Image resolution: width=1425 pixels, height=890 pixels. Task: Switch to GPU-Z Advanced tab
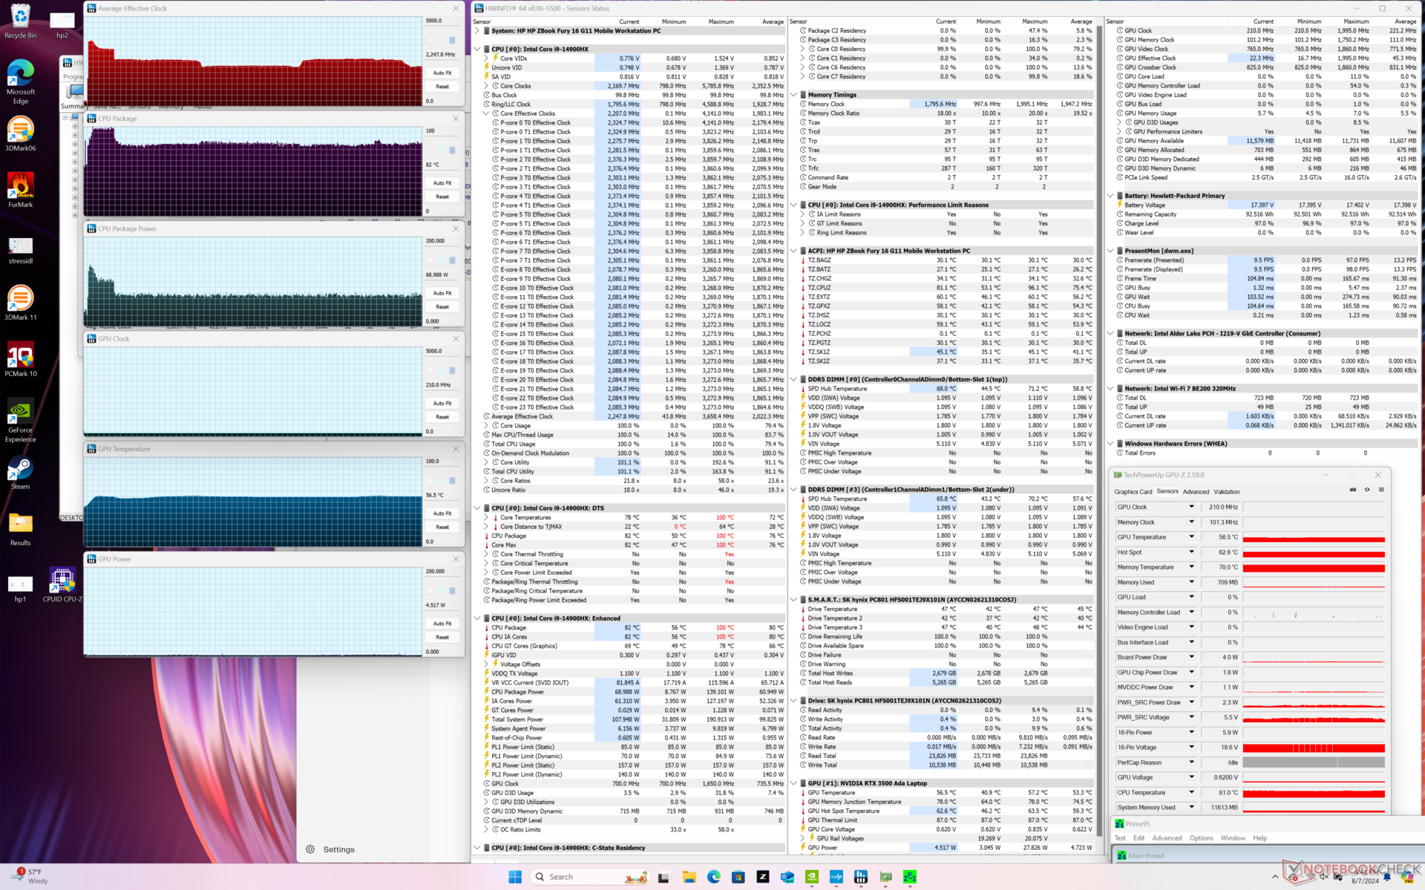tap(1196, 492)
